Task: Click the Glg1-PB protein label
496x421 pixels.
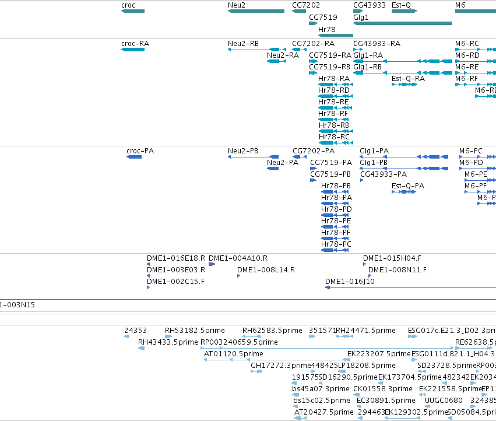Action: point(374,162)
